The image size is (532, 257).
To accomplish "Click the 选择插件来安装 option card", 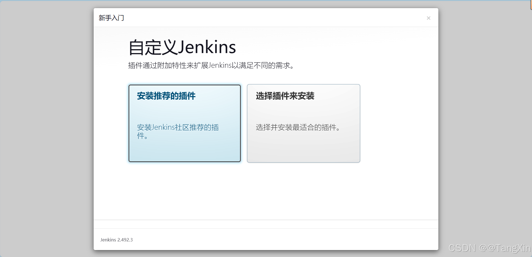I will point(304,123).
